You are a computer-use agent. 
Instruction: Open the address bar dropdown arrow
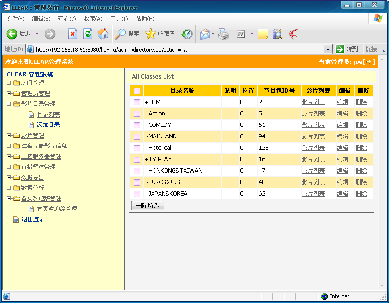(x=328, y=50)
